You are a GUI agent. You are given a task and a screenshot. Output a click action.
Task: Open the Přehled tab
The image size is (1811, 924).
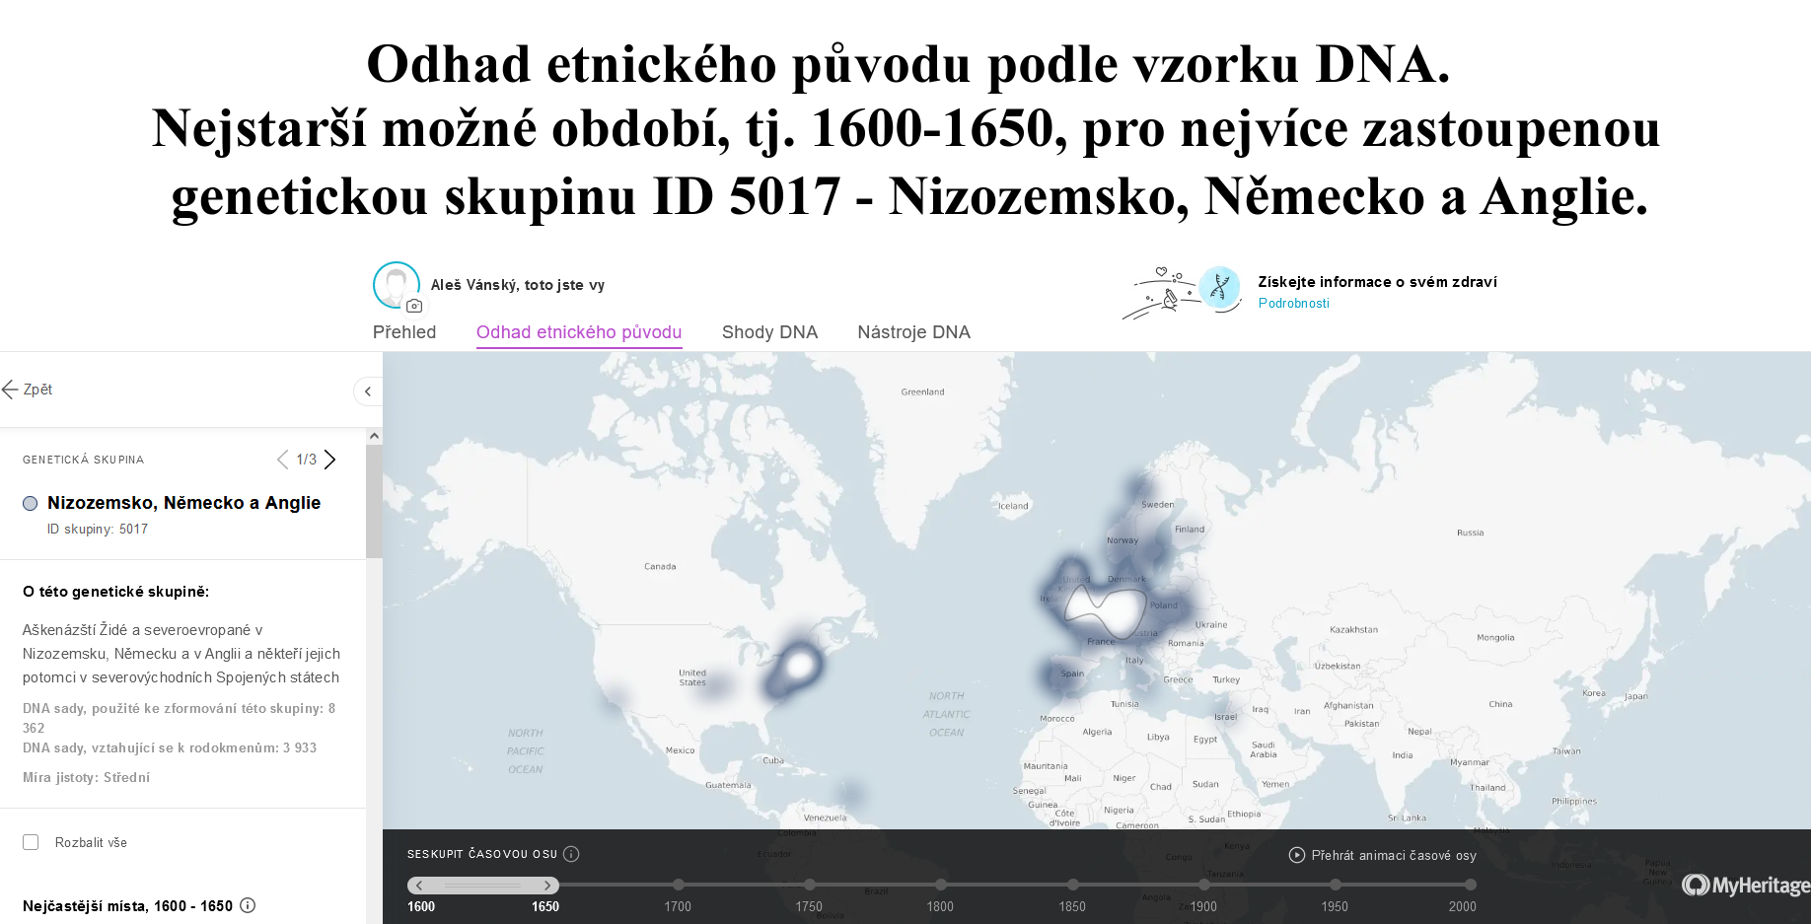404,332
